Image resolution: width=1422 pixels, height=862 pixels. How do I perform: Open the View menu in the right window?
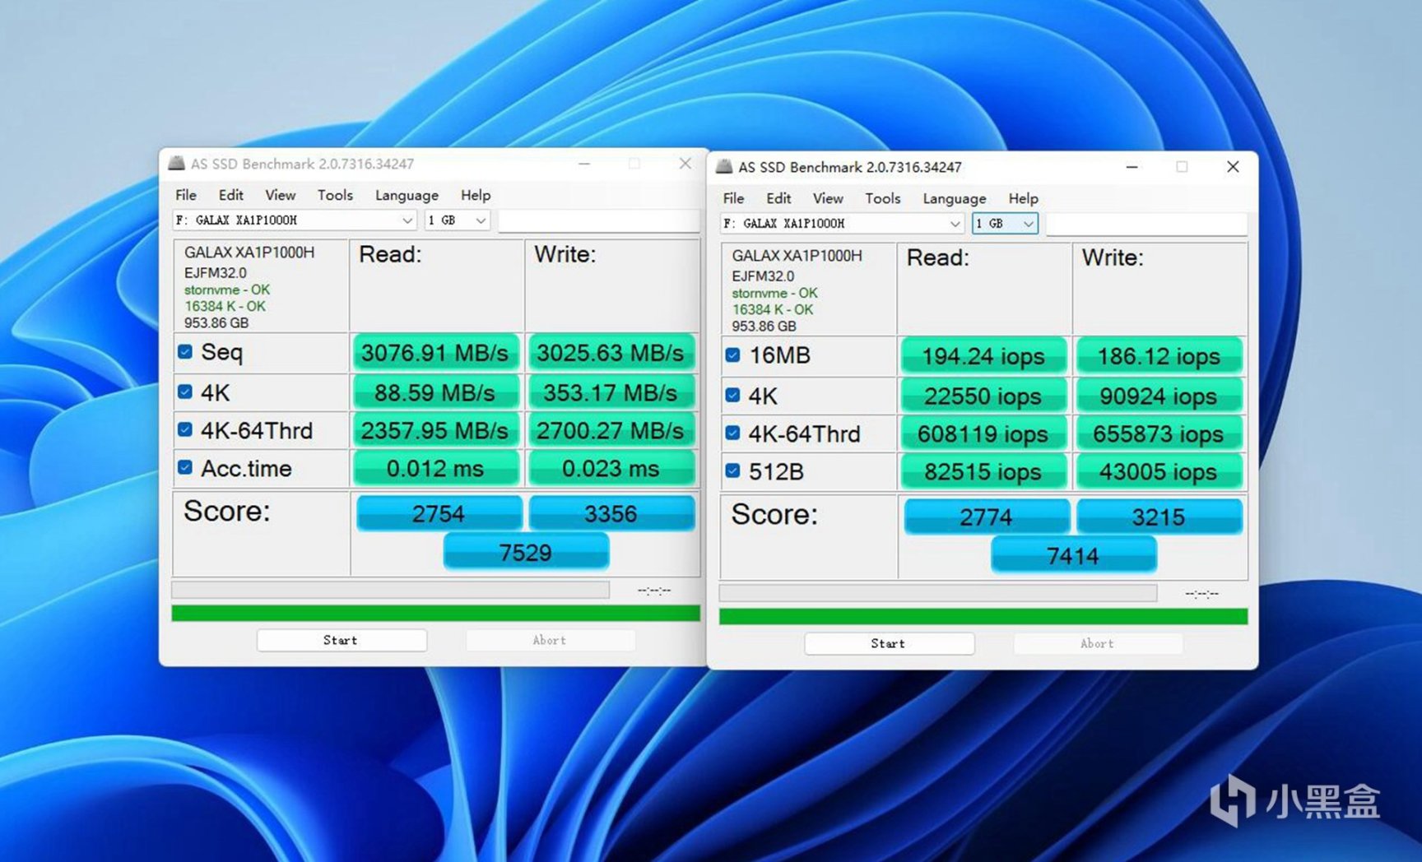828,198
